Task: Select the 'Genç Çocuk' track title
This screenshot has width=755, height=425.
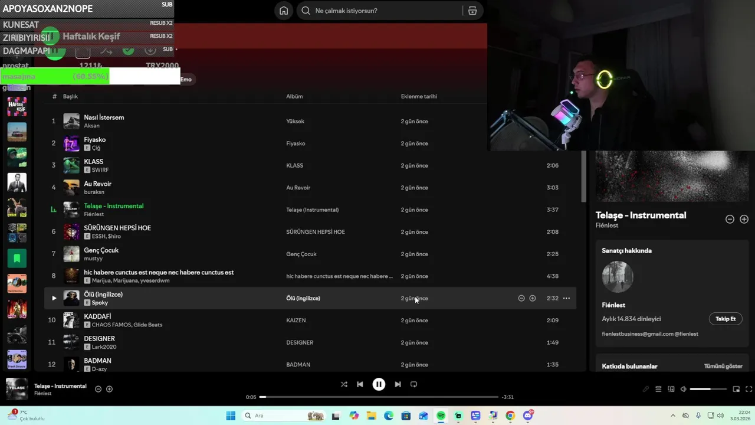Action: (101, 250)
